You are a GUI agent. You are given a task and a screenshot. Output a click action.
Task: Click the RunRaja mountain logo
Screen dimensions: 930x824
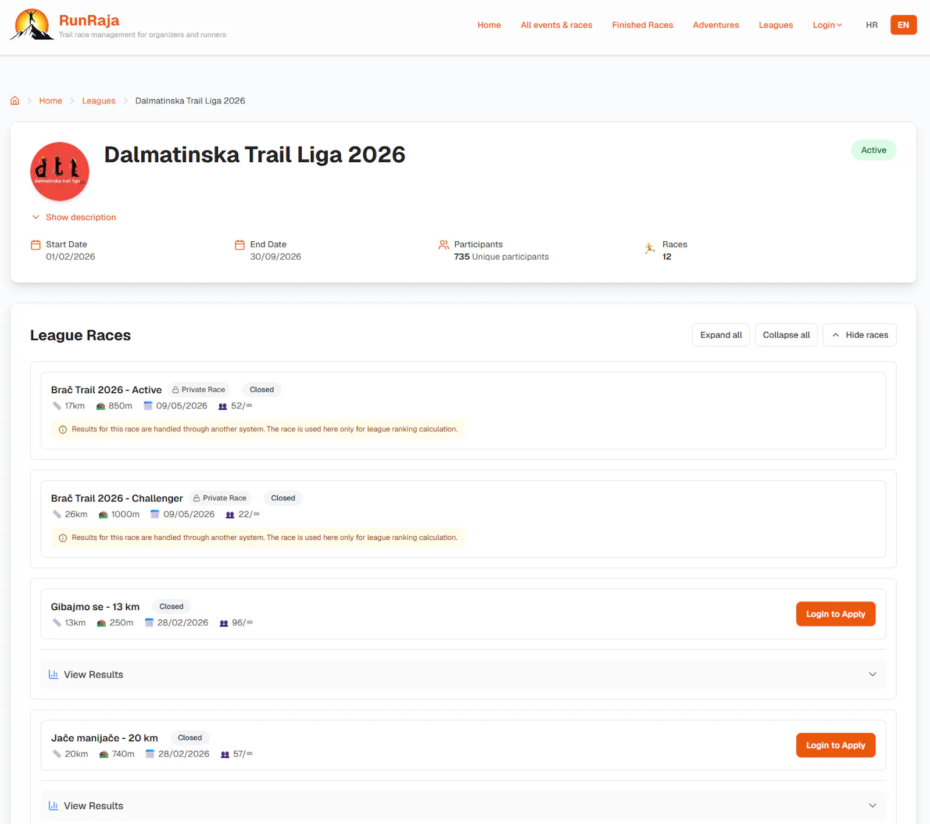32,24
